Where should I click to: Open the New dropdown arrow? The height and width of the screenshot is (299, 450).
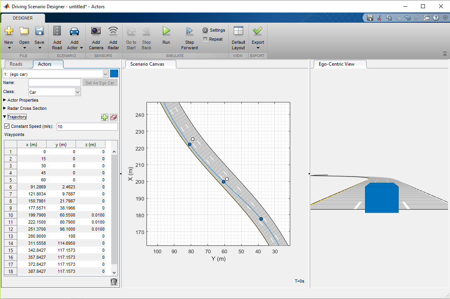coord(9,48)
